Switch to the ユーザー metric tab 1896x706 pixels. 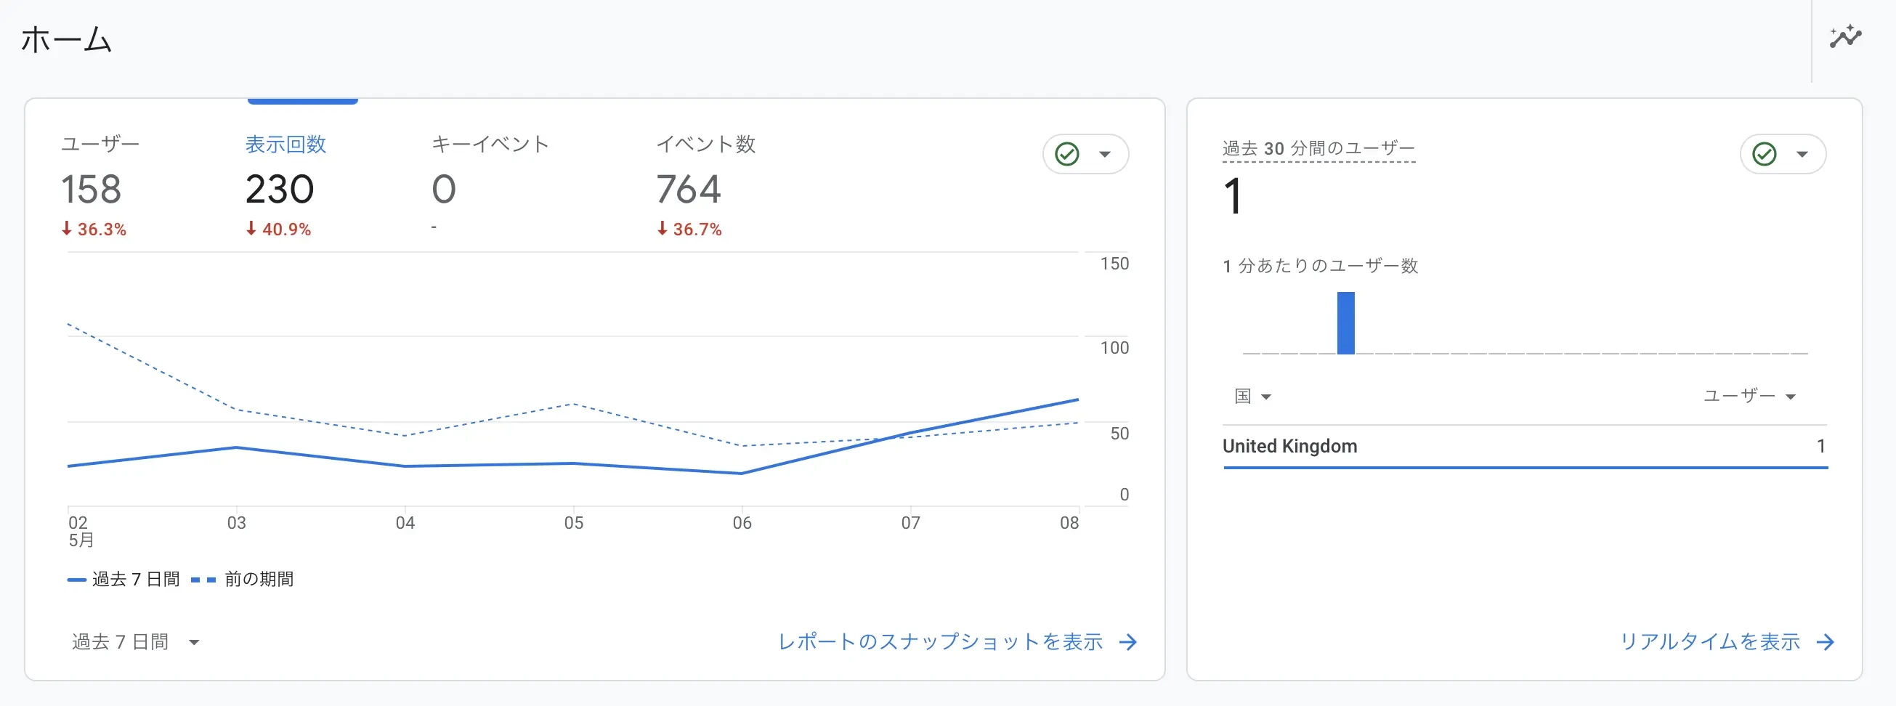pyautogui.click(x=101, y=145)
